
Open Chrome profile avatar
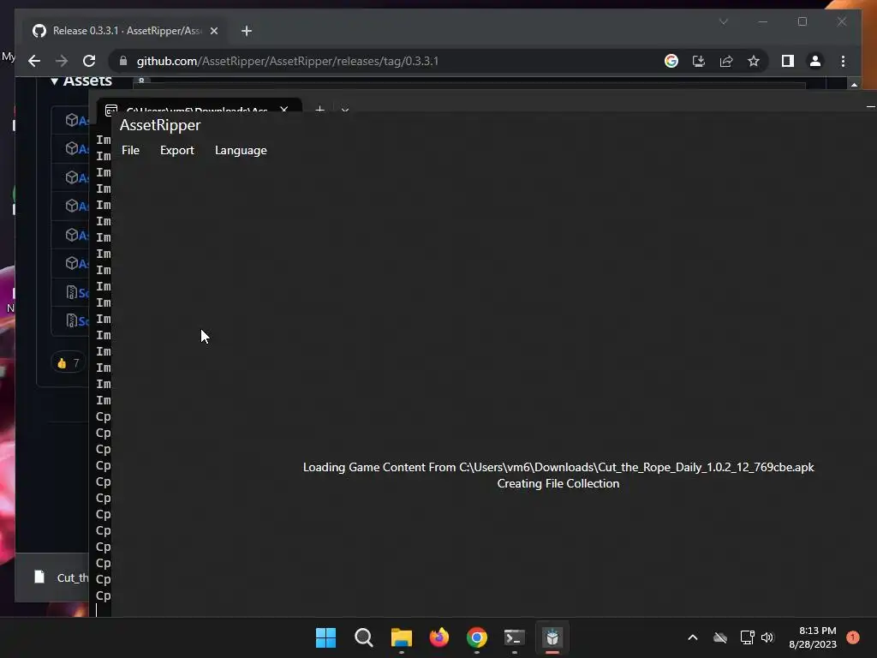pyautogui.click(x=815, y=61)
